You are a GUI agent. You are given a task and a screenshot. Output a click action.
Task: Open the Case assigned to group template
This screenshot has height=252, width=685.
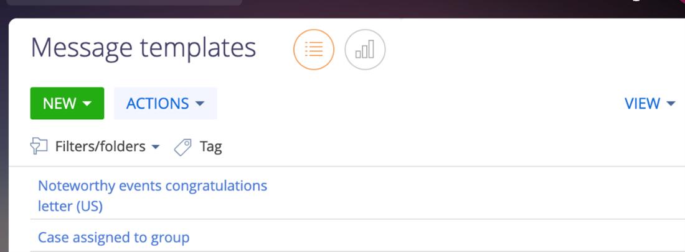tap(113, 237)
